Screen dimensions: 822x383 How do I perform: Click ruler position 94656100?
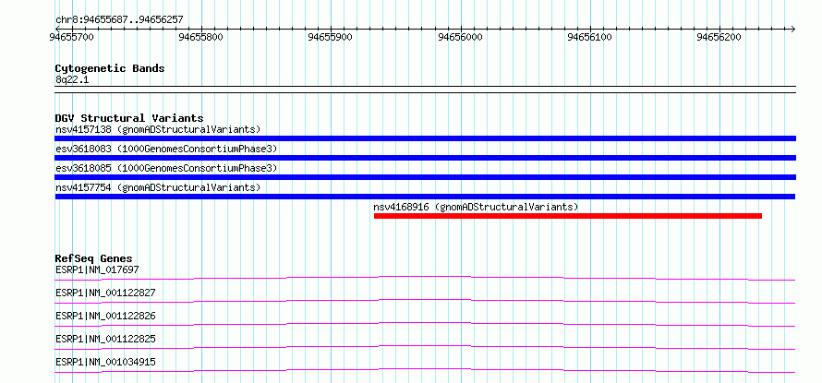click(590, 37)
